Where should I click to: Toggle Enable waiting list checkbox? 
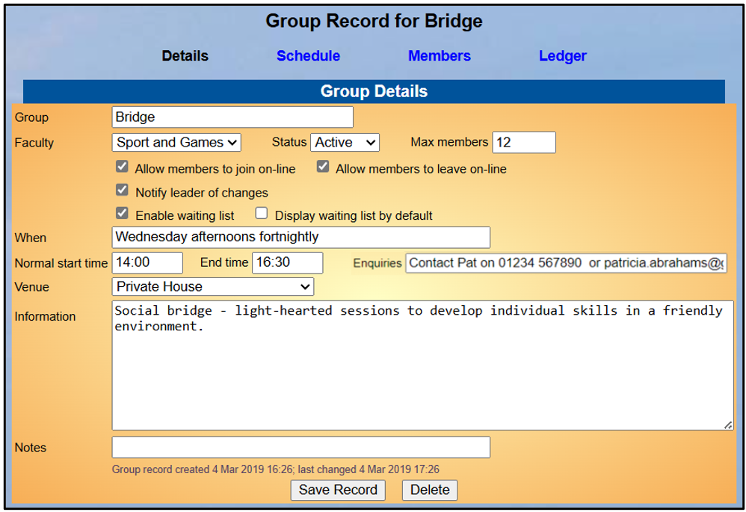(122, 213)
